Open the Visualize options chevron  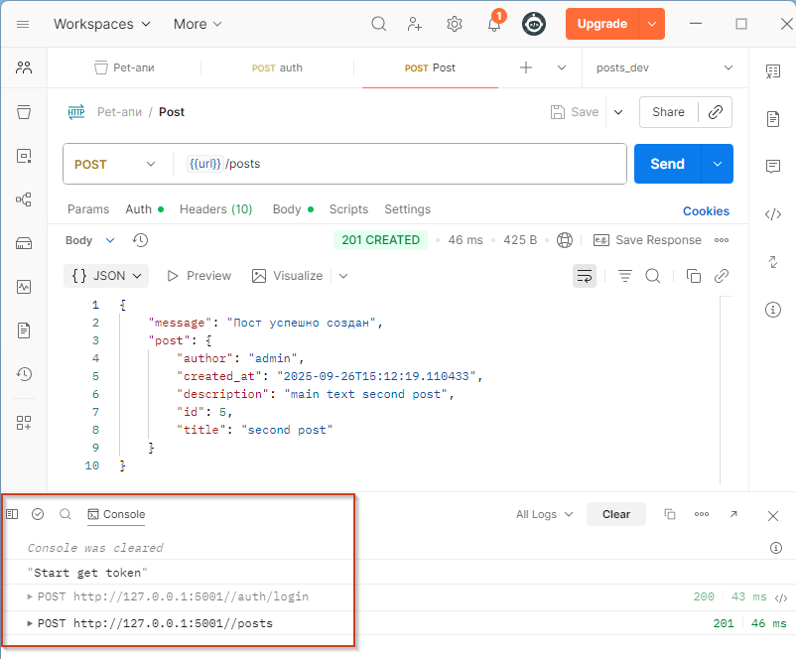[343, 276]
